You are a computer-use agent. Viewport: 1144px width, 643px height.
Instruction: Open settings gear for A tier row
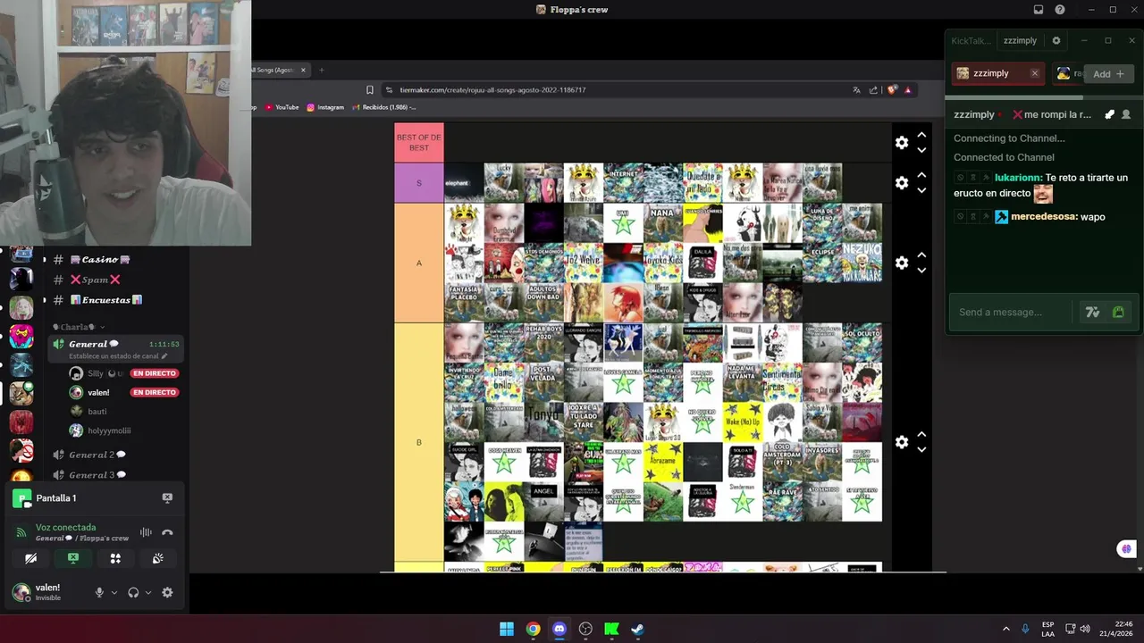(x=902, y=263)
